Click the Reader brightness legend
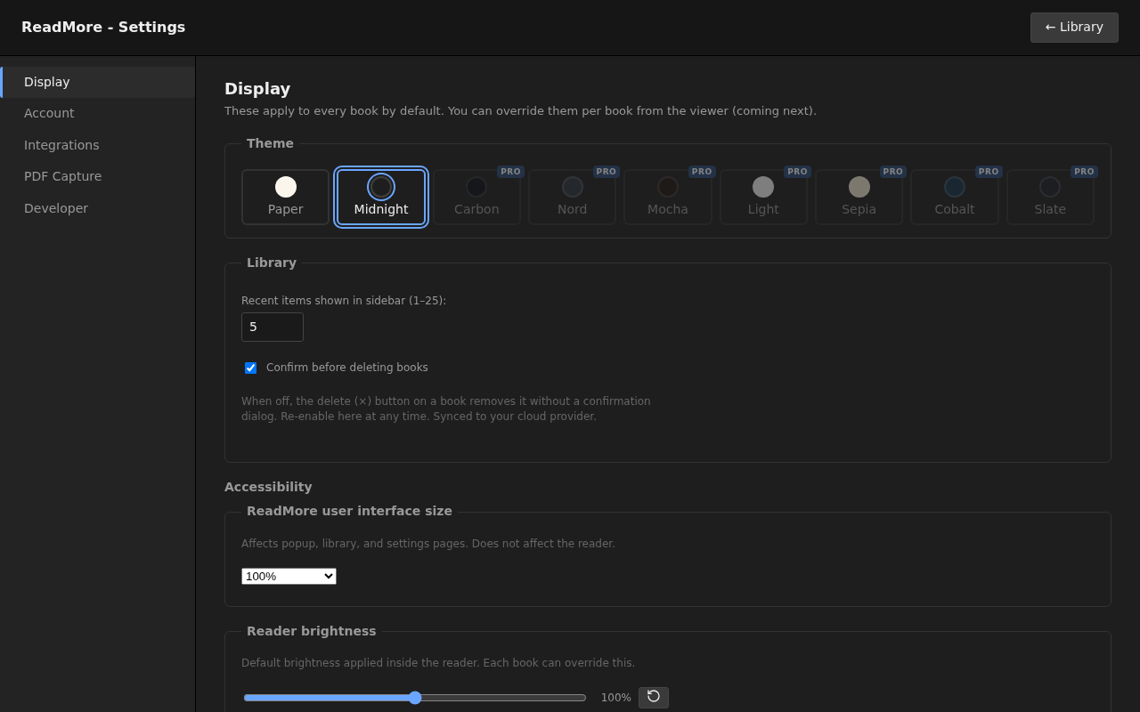The image size is (1140, 712). point(312,631)
